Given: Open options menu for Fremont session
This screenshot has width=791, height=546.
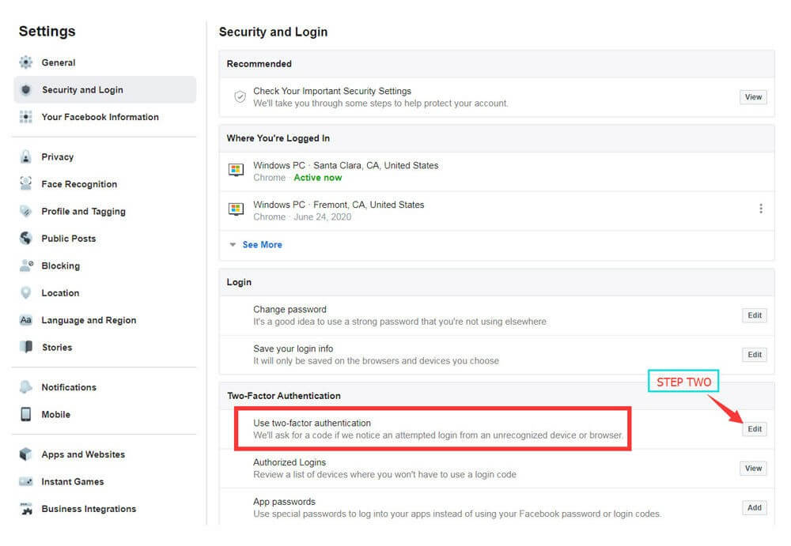Looking at the screenshot, I should (761, 209).
